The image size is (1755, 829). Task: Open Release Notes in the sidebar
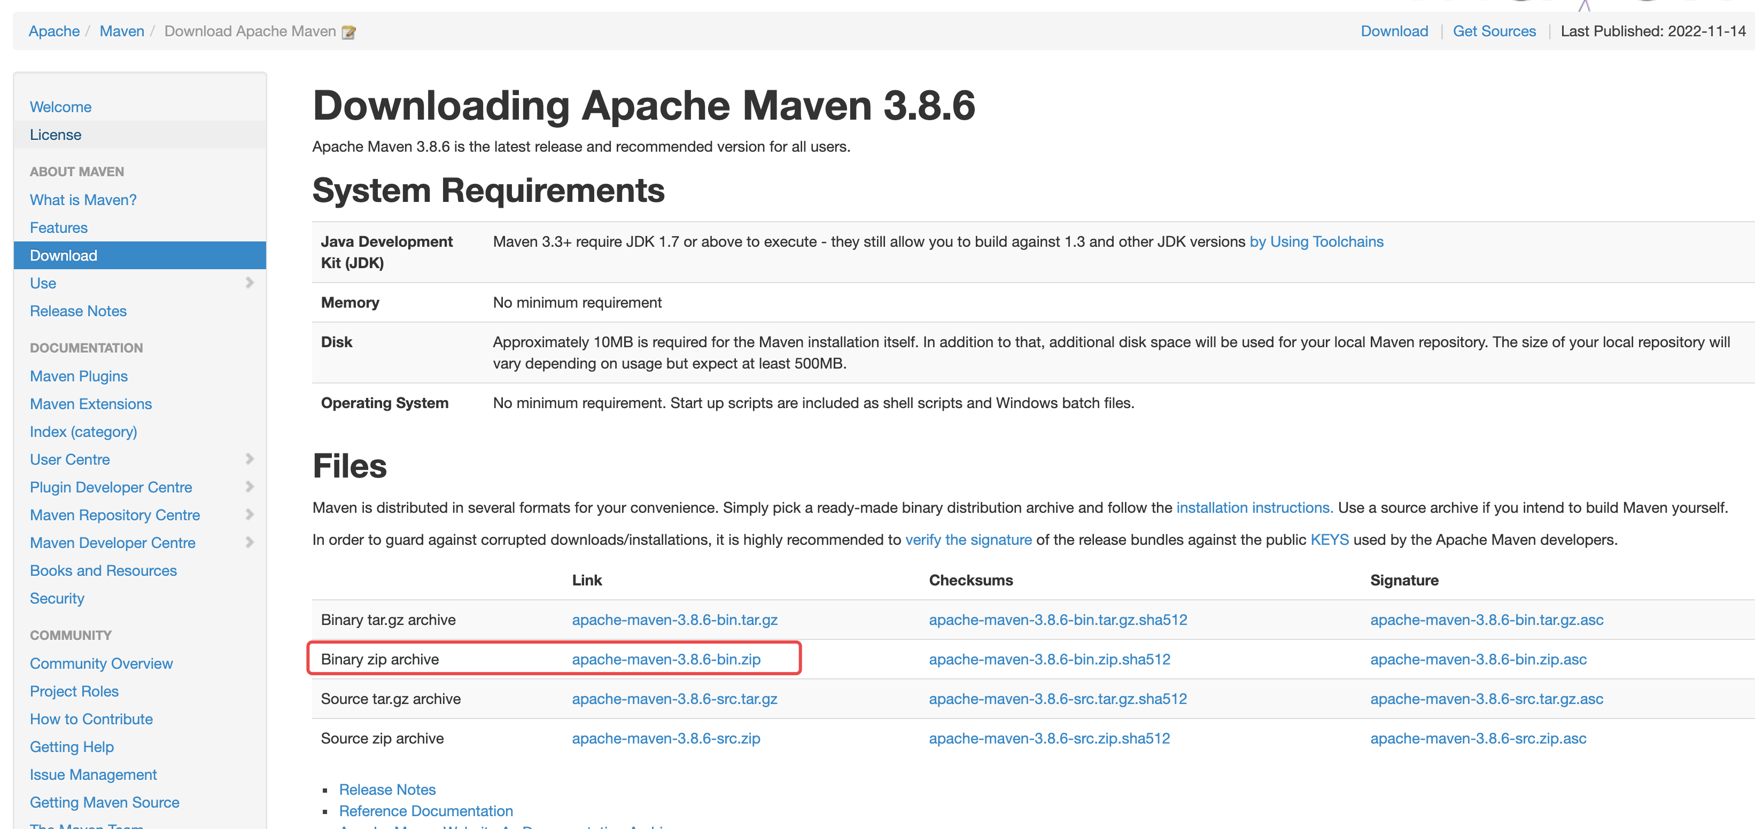[x=77, y=311]
